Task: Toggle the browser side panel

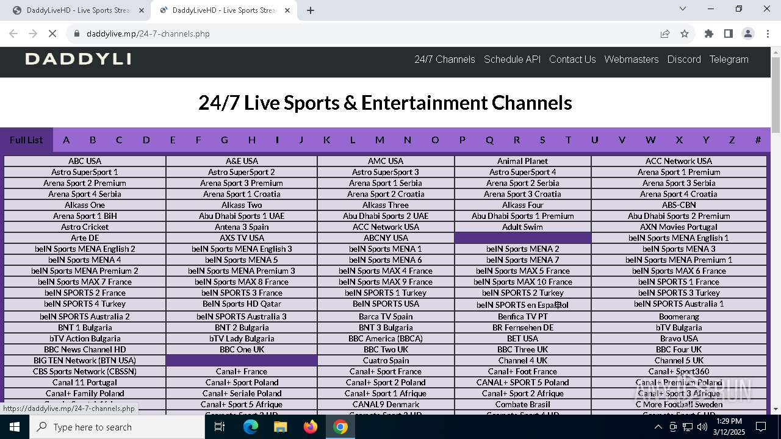Action: (729, 34)
